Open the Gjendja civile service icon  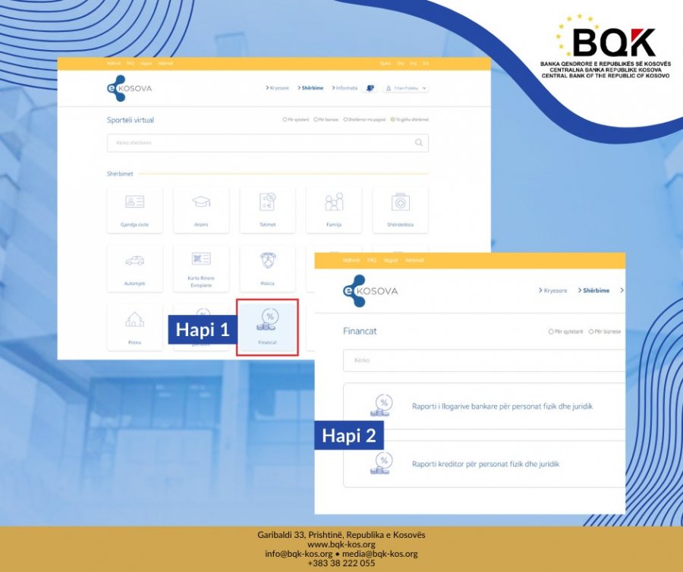pos(134,205)
